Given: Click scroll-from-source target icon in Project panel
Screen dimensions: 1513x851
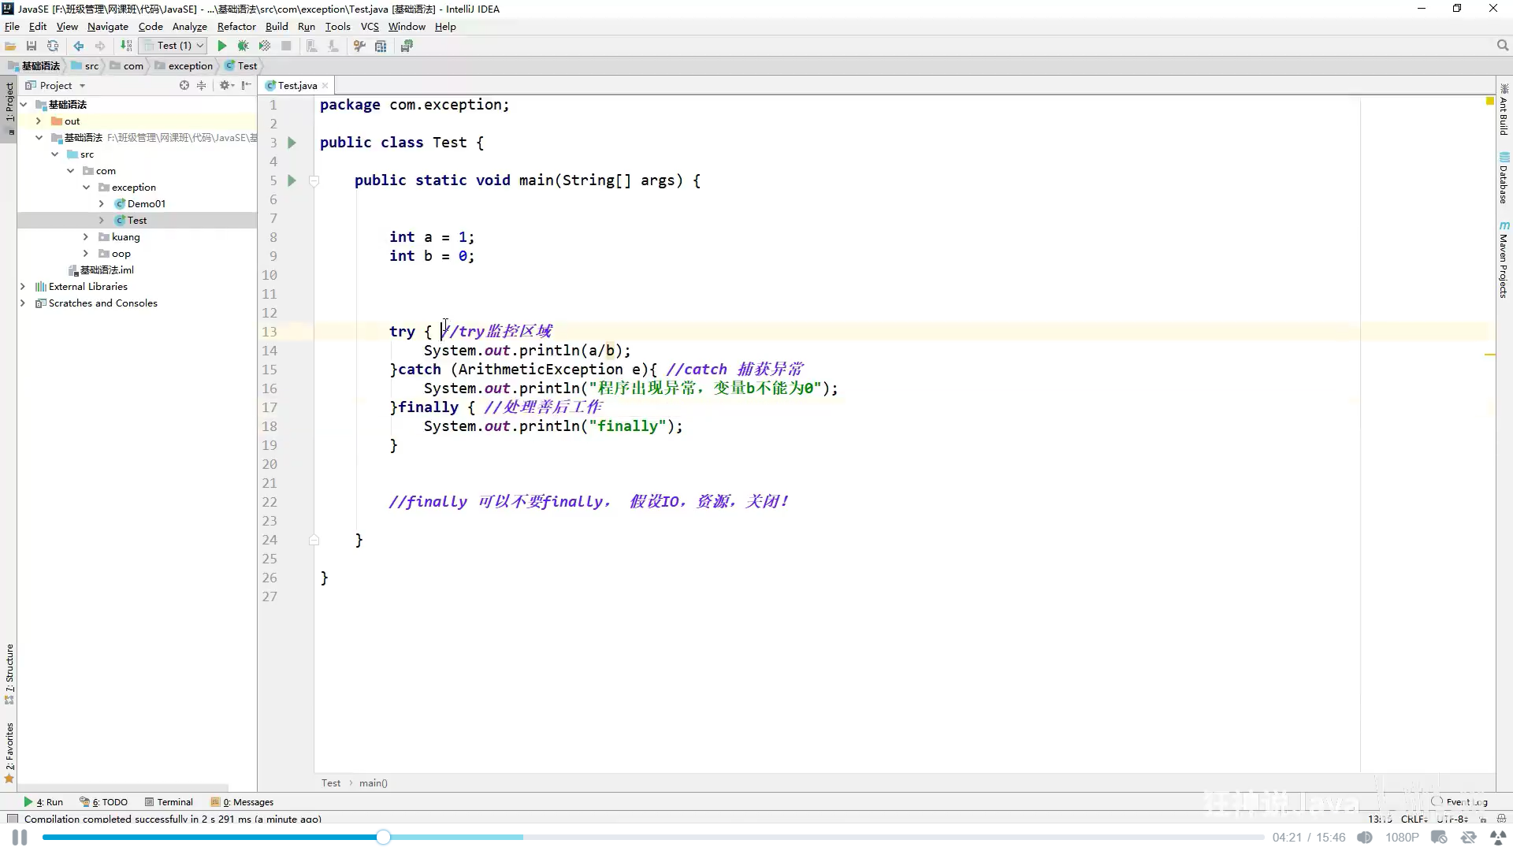Looking at the screenshot, I should [x=184, y=85].
